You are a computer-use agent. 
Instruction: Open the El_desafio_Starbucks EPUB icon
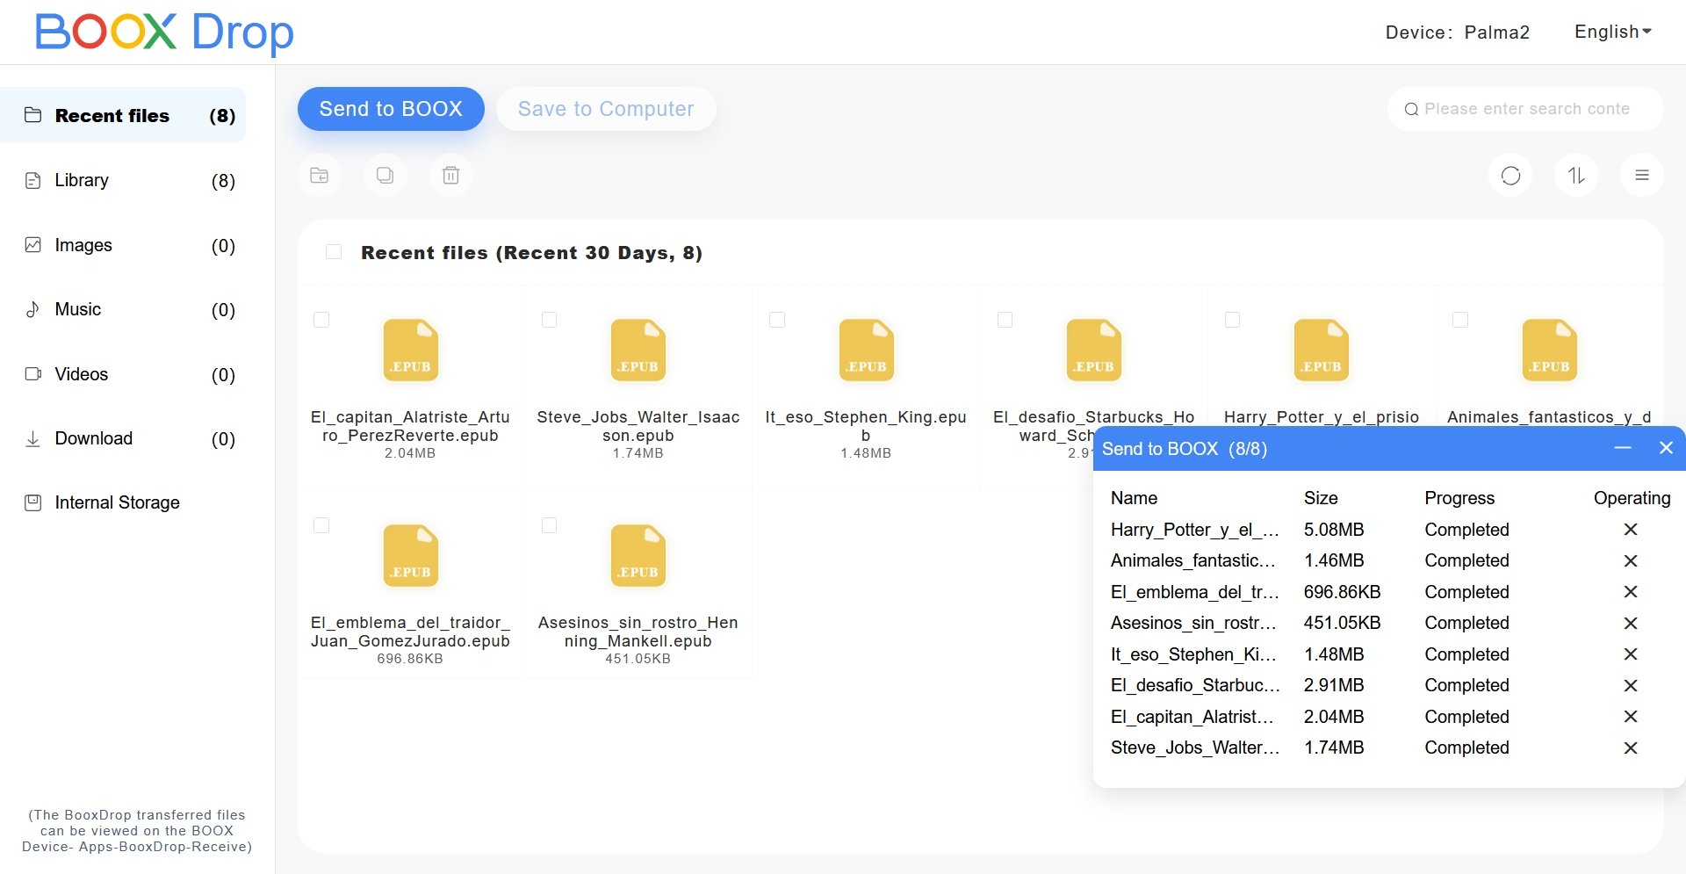point(1093,350)
